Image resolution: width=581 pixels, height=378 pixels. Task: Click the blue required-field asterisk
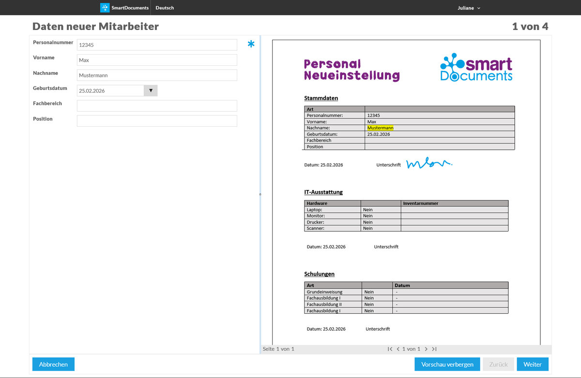tap(251, 45)
